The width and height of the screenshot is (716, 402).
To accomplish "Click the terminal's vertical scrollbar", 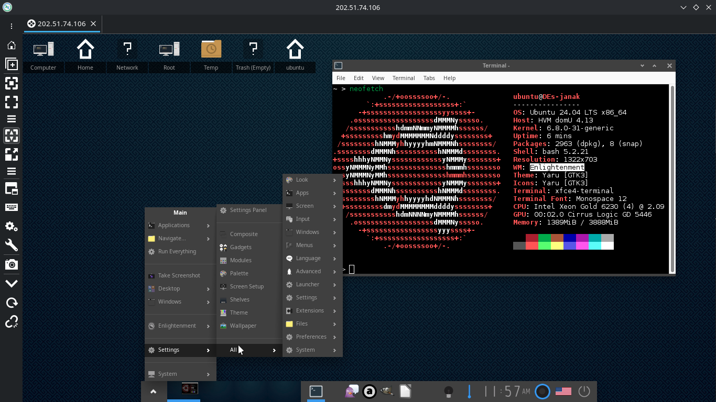I will tap(672, 178).
